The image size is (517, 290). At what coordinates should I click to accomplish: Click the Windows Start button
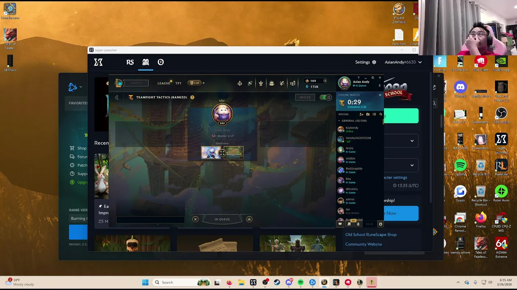tap(145, 282)
